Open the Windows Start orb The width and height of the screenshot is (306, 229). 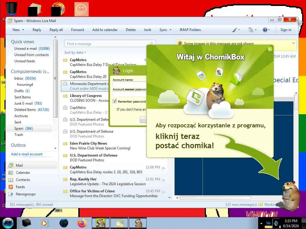coord(8,223)
